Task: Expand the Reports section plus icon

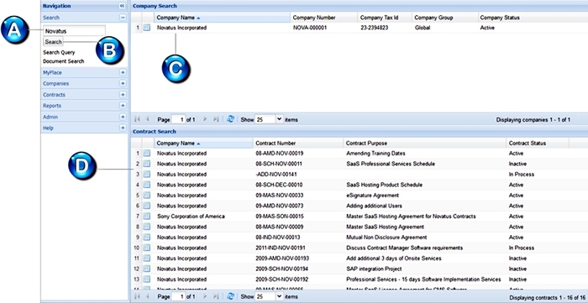Action: pyautogui.click(x=123, y=105)
